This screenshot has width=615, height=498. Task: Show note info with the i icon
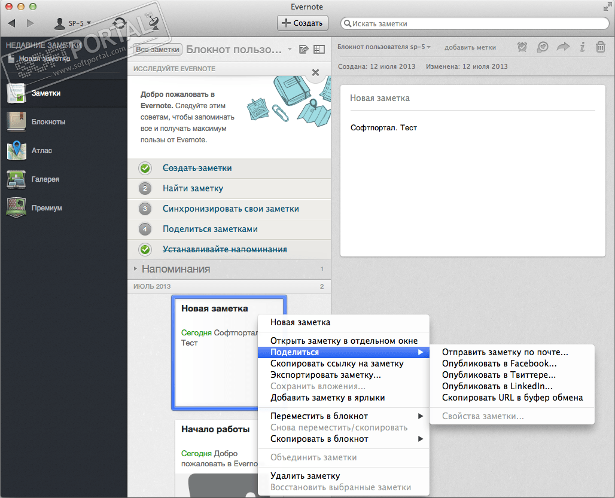coord(583,47)
